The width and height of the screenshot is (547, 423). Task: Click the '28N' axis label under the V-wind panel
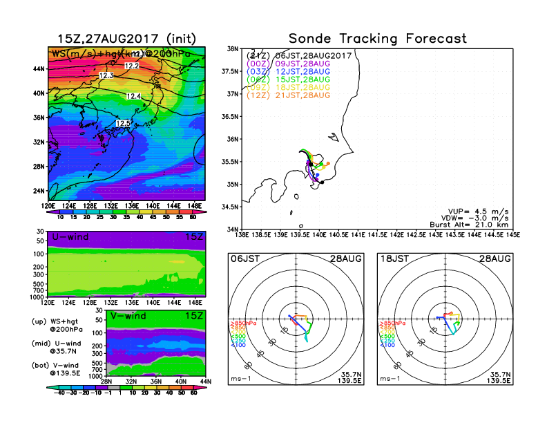coord(106,381)
